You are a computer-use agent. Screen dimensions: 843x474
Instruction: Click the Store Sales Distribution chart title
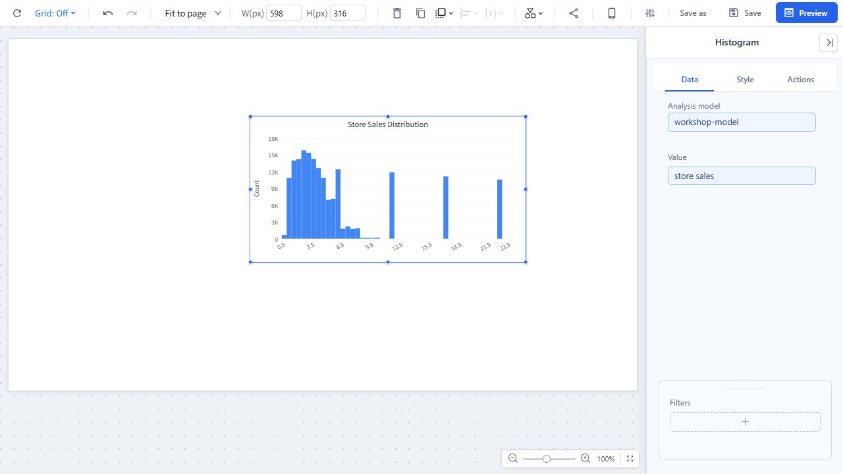click(x=388, y=124)
